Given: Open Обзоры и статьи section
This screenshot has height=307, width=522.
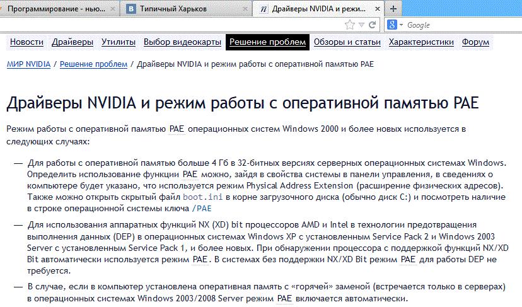Looking at the screenshot, I should (x=347, y=42).
